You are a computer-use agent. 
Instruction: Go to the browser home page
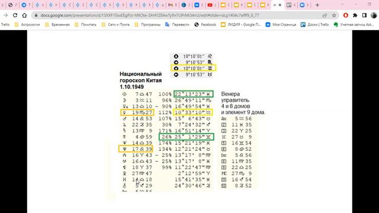pos(24,15)
